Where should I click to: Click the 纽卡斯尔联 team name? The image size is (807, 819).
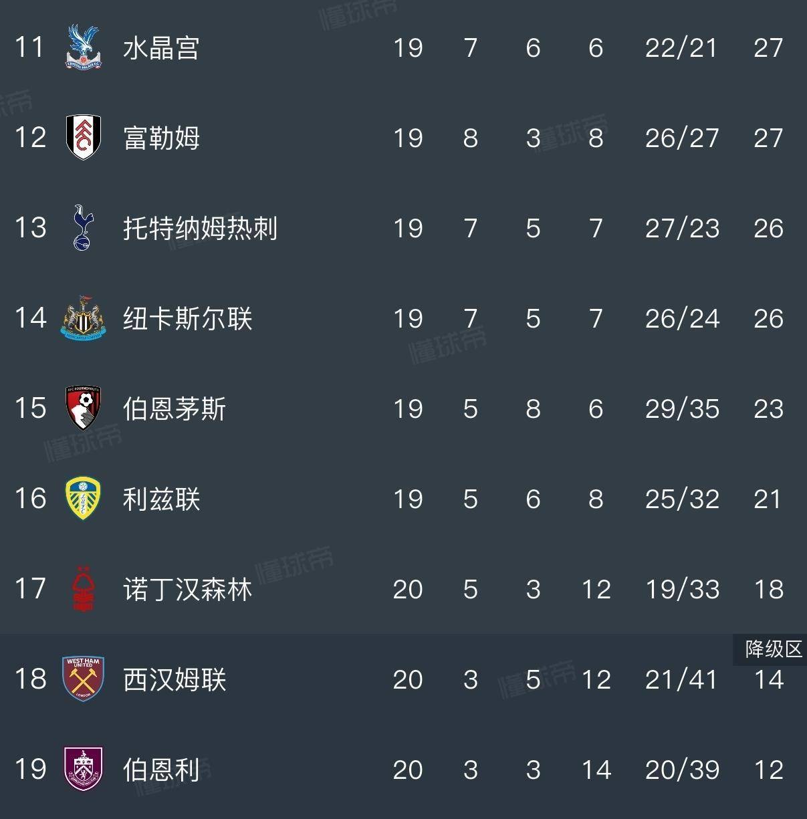[x=187, y=319]
